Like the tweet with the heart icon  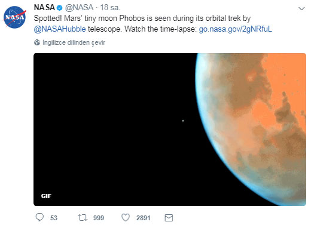(x=126, y=217)
